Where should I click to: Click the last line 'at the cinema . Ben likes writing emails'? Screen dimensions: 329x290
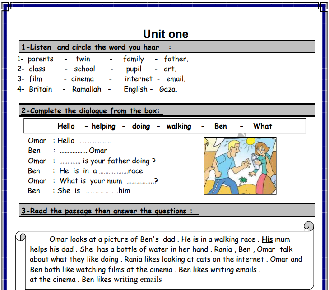[x=96, y=280]
